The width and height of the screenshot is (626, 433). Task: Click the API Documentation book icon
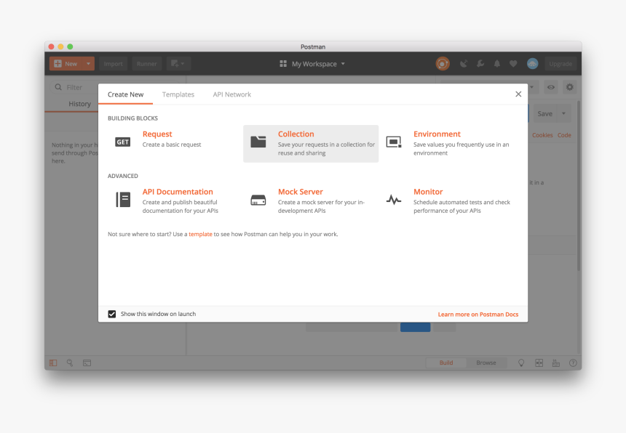[x=123, y=200]
